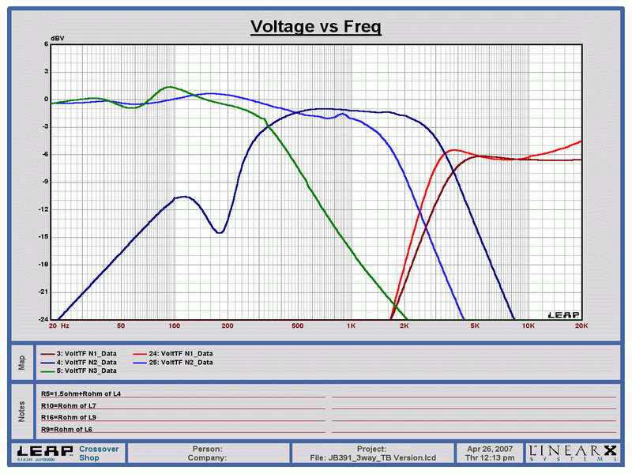
Task: Click the Voltage vs Freq chart title
Action: click(x=316, y=27)
